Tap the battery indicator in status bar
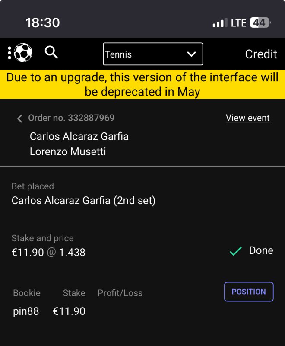The height and width of the screenshot is (346, 285). [x=259, y=22]
